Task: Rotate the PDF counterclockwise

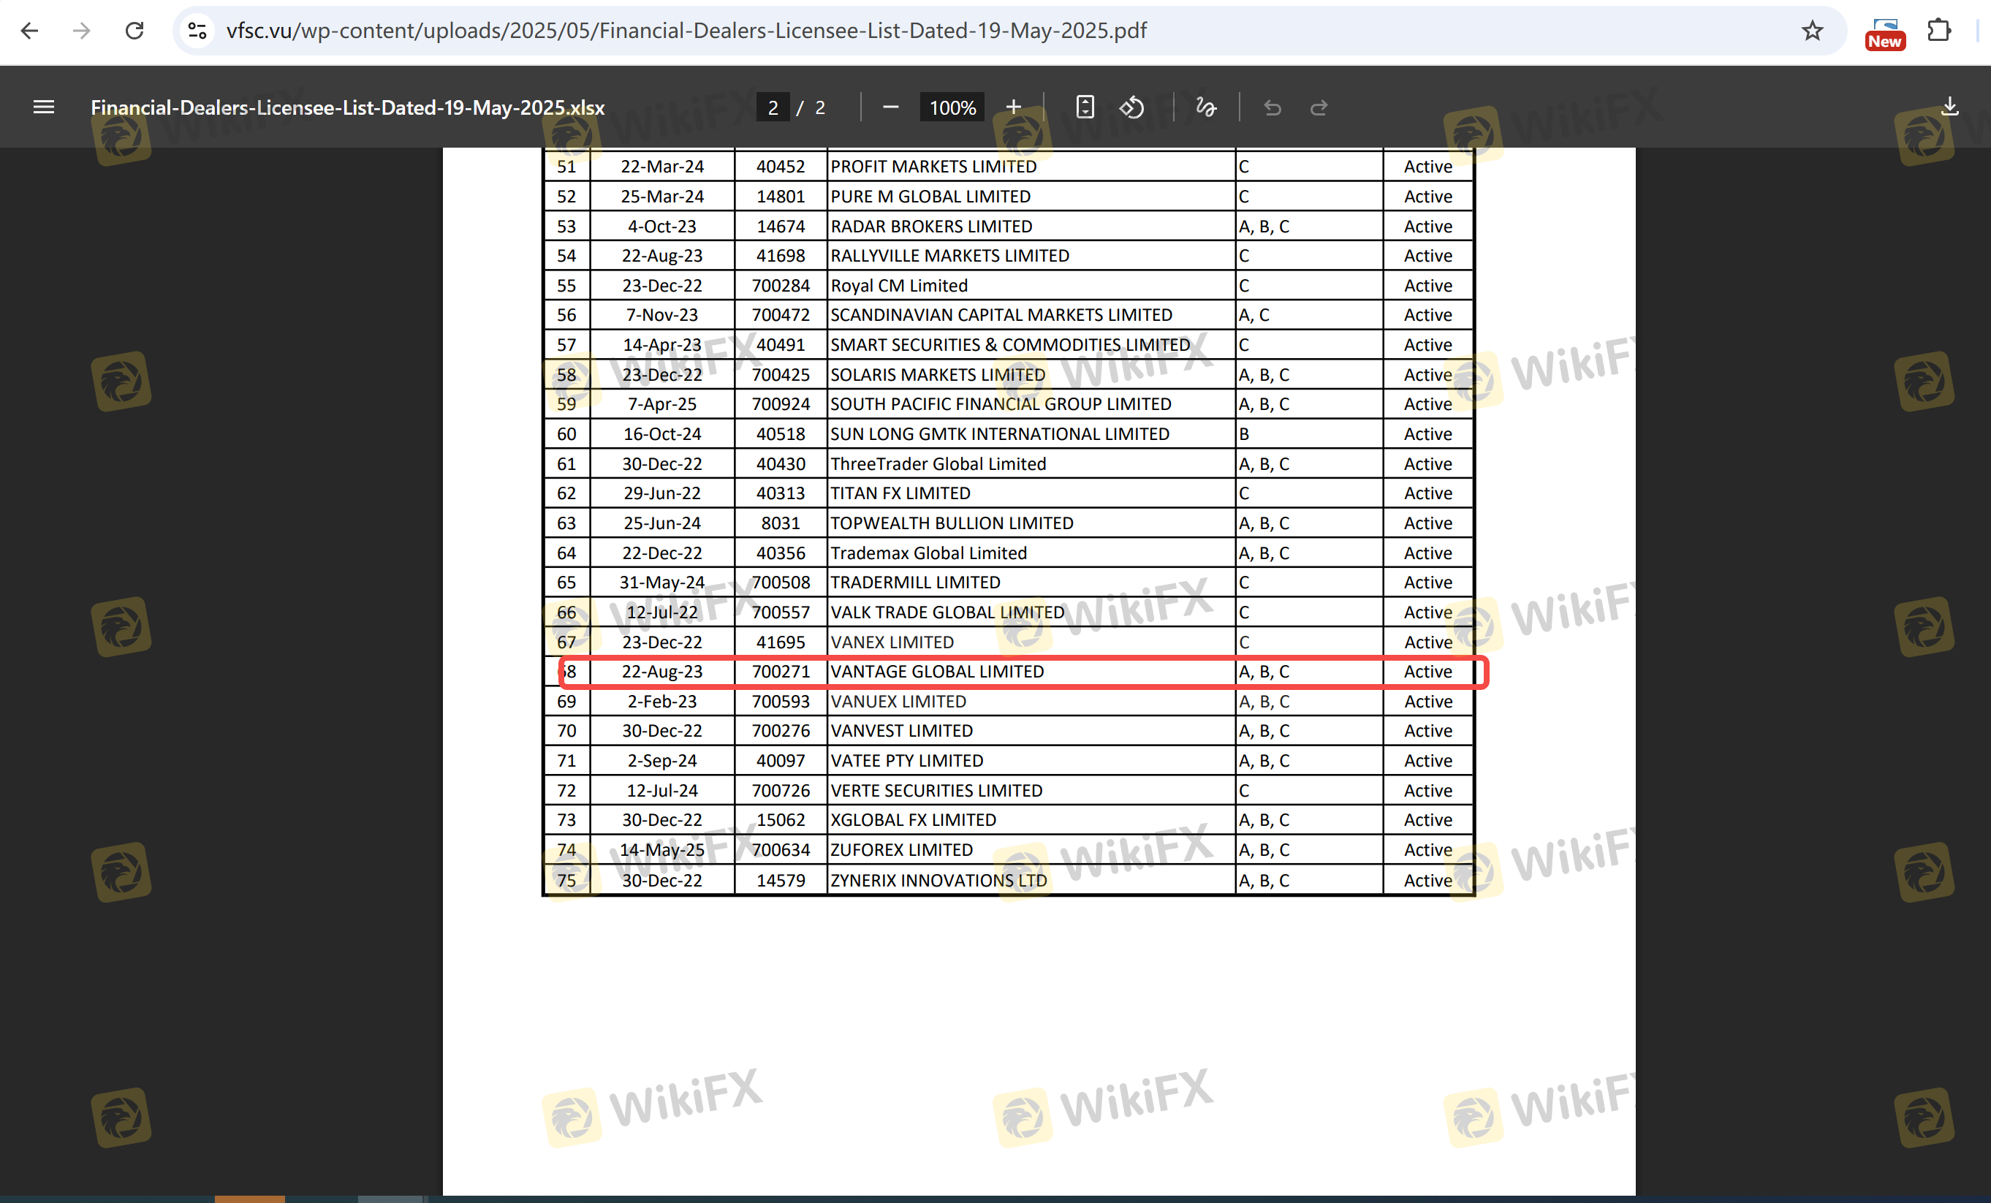Action: pyautogui.click(x=1131, y=107)
